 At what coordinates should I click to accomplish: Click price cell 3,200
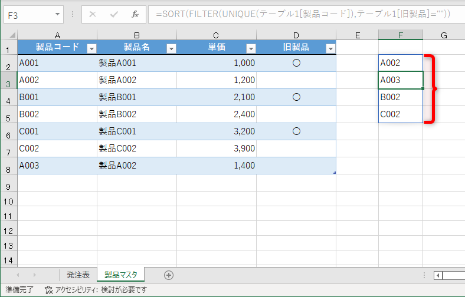point(217,131)
